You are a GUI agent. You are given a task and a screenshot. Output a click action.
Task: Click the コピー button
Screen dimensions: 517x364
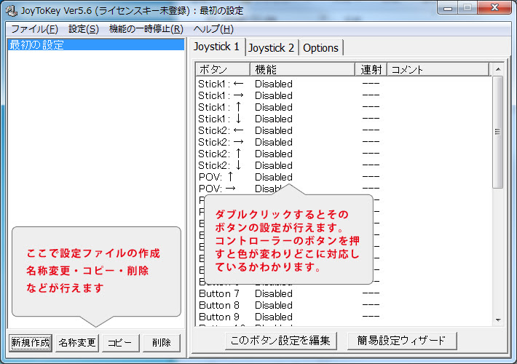[x=120, y=343]
